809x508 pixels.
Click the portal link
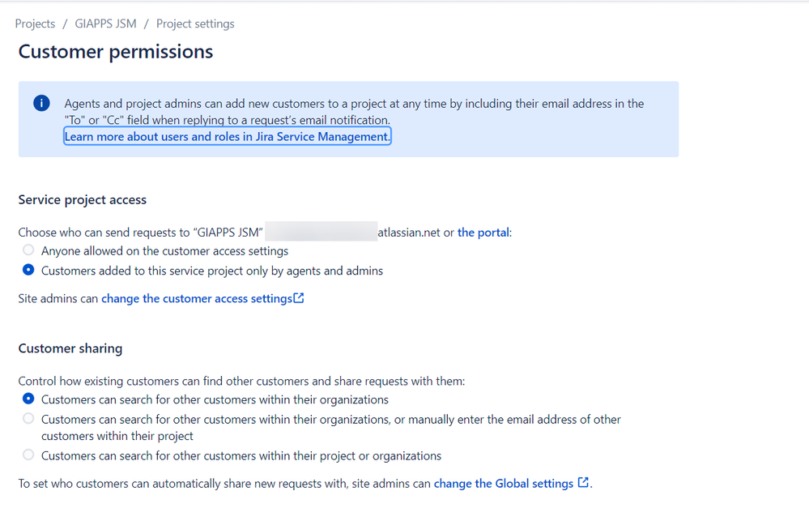click(483, 233)
